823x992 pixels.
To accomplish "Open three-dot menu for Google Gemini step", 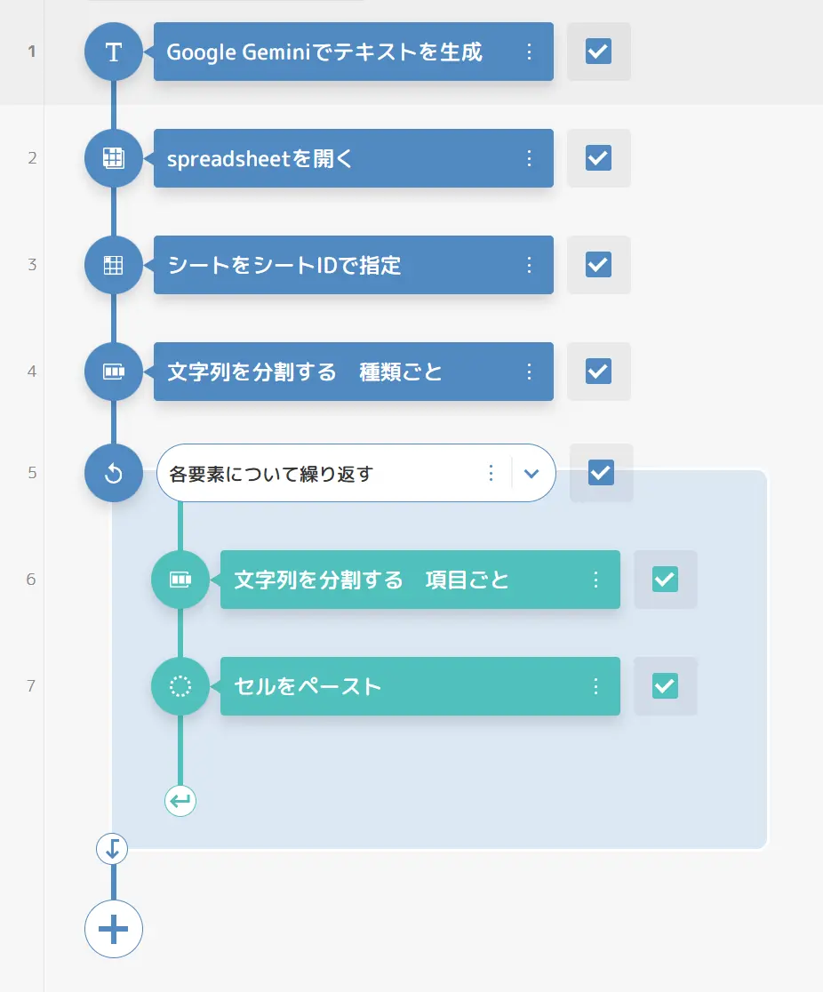I will [x=530, y=52].
